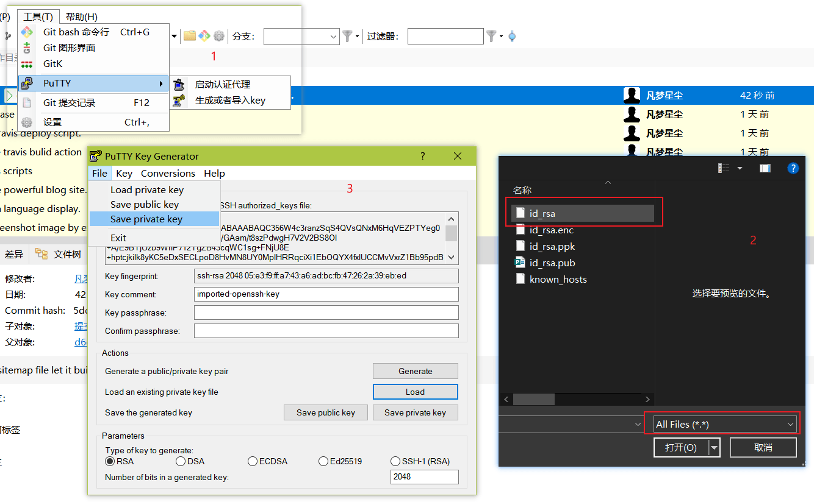Click the Save public key button

(x=326, y=412)
